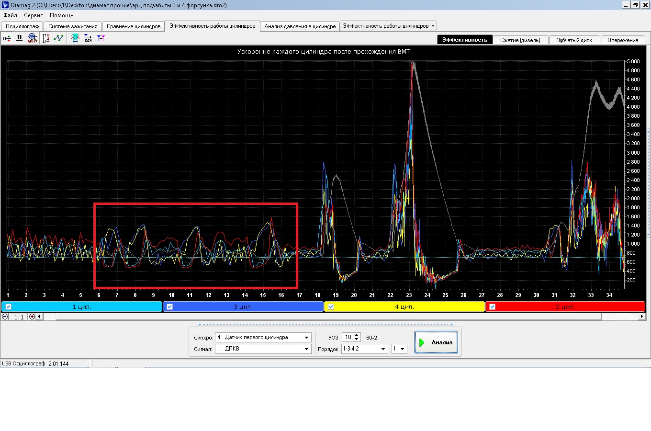The width and height of the screenshot is (651, 431).
Task: Click the horizontal scrollbar right arrow
Action: click(x=642, y=317)
